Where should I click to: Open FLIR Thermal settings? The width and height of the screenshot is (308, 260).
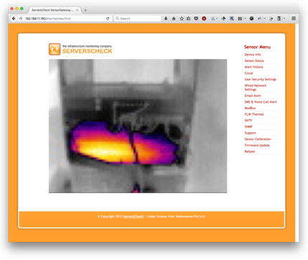click(254, 114)
